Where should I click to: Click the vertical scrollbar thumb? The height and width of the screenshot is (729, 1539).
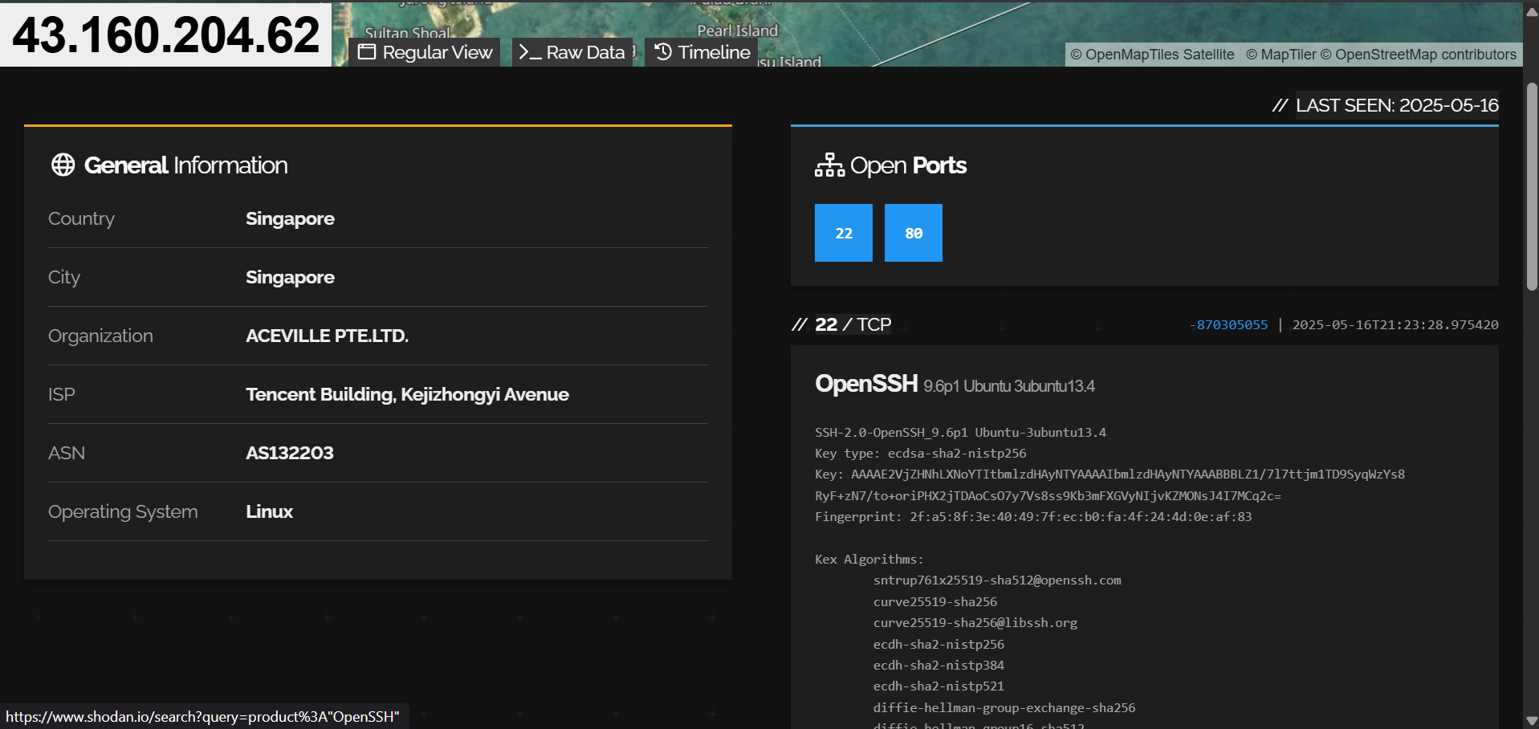[1532, 185]
